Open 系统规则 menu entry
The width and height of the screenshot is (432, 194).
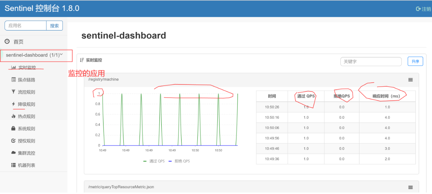click(x=27, y=129)
